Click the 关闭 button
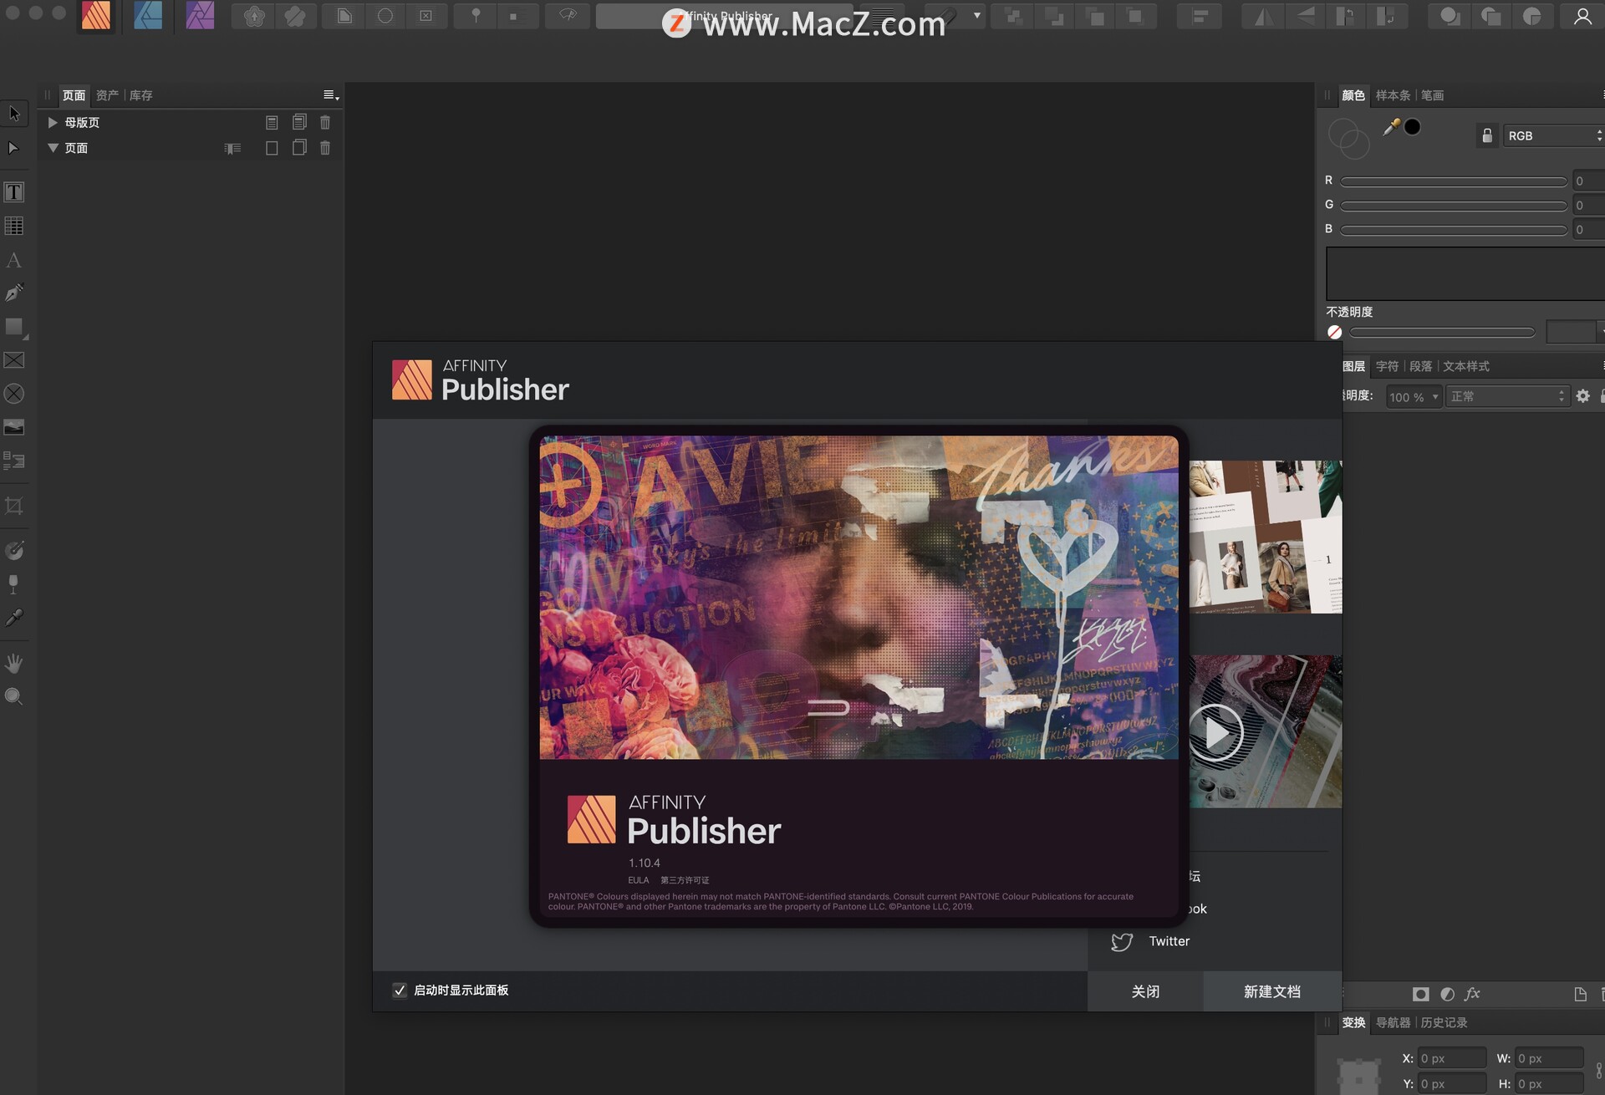Image resolution: width=1605 pixels, height=1095 pixels. [x=1145, y=992]
